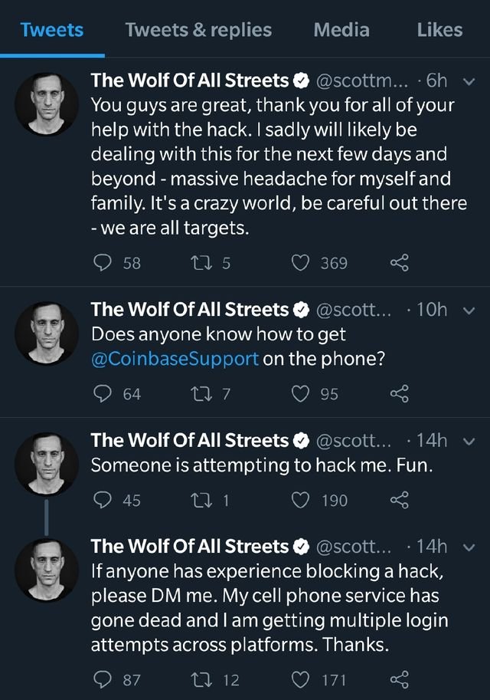Retweet the "blocking a hack" tweet
490x700 pixels.
pos(198,679)
